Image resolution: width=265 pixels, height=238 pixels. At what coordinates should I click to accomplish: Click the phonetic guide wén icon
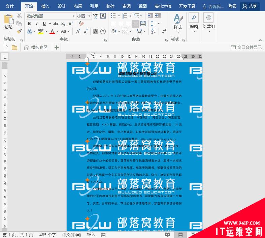coord(96,16)
